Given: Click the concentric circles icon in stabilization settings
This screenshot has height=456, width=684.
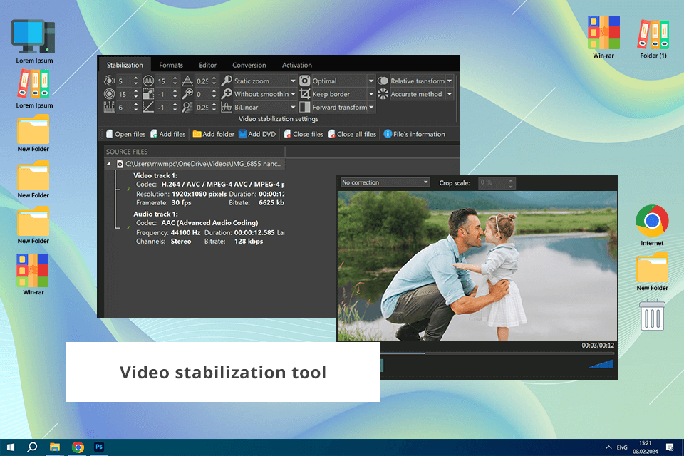Looking at the screenshot, I should (x=109, y=94).
